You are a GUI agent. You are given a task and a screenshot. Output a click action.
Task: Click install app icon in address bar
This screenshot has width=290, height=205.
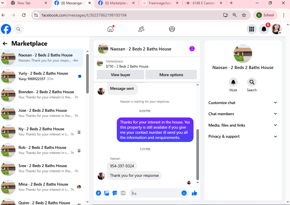click(x=226, y=15)
